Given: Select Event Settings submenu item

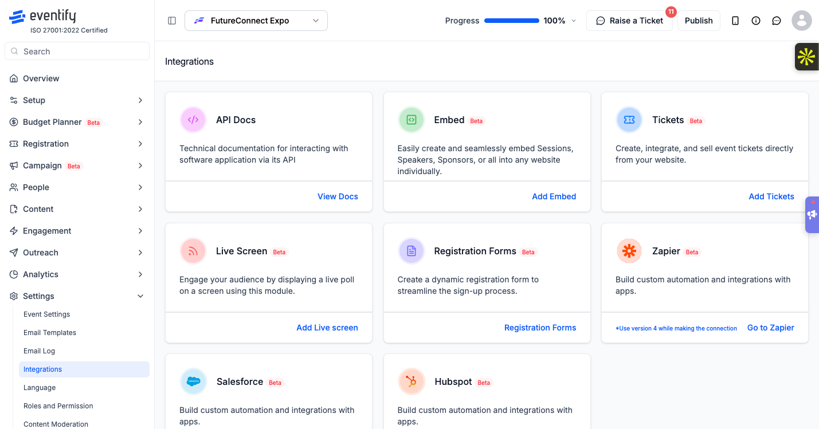Looking at the screenshot, I should point(46,314).
